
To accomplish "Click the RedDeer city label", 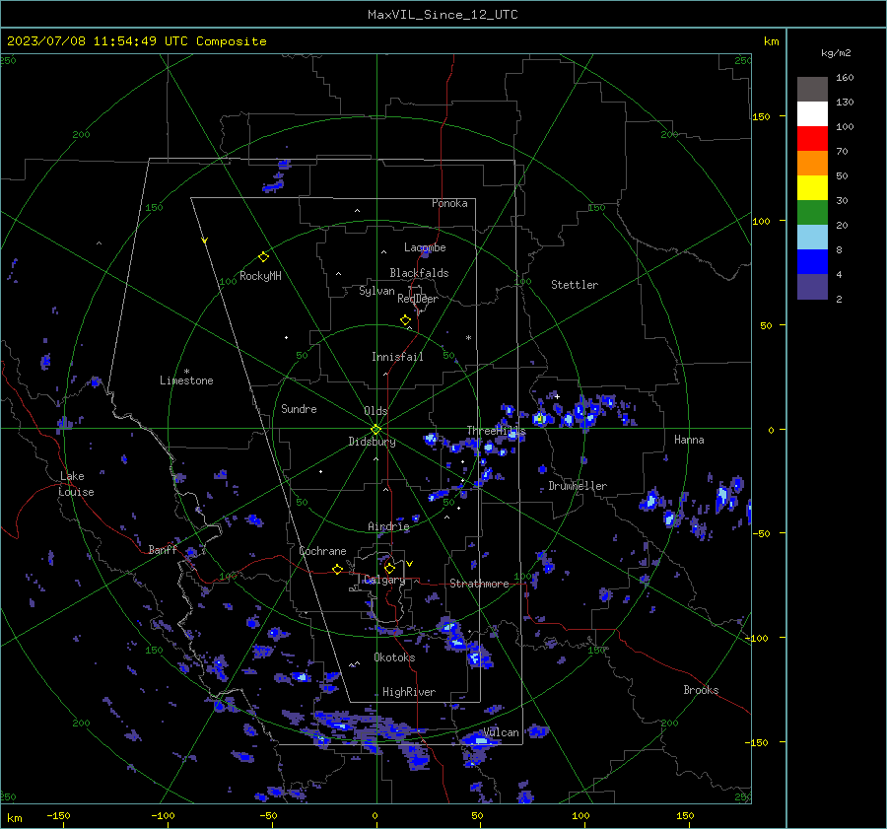I will (x=418, y=299).
